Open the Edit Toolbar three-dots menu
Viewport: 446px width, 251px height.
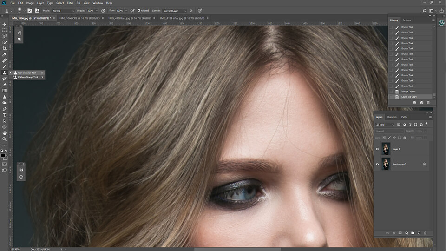(x=4, y=145)
